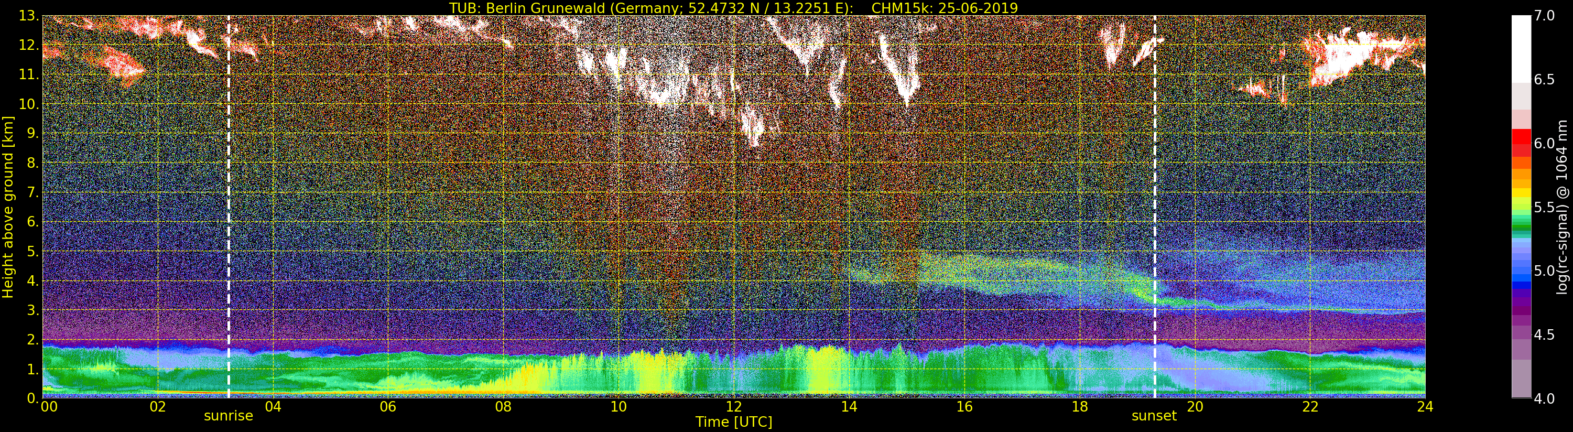Select the 06 tick on the time axis
The image size is (1573, 432).
pos(388,407)
